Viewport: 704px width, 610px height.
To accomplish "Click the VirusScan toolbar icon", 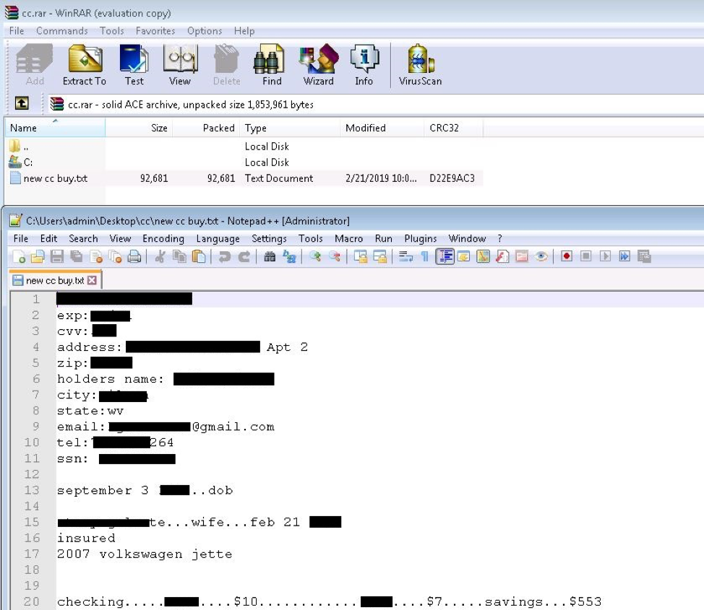I will pyautogui.click(x=420, y=65).
